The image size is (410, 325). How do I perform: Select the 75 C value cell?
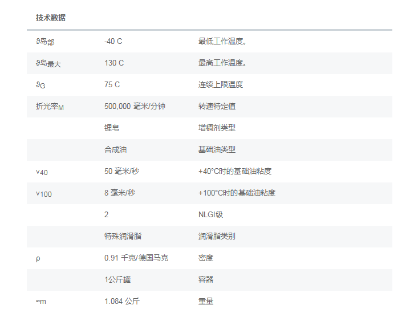coord(112,84)
